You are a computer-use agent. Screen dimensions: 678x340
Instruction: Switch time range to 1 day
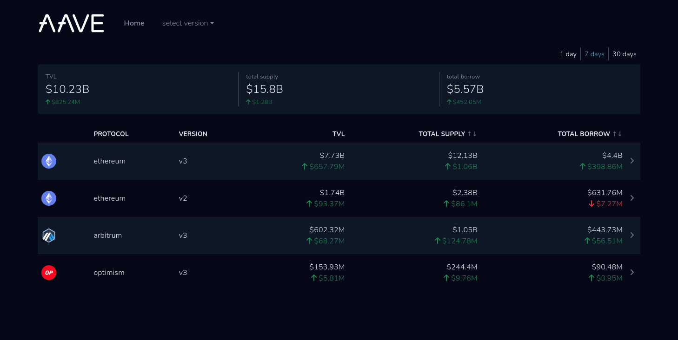click(568, 54)
